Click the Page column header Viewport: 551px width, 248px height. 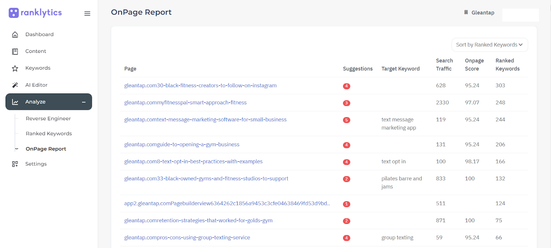(130, 69)
